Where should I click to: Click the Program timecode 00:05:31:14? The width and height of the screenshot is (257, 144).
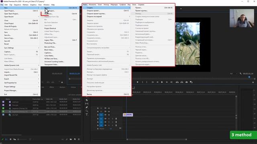[248, 74]
